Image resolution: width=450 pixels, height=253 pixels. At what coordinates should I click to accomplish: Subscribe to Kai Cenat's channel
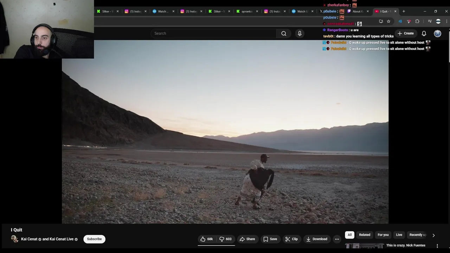pos(94,239)
